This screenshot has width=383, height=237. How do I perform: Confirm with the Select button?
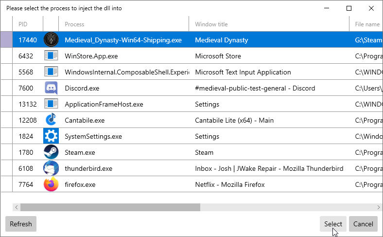click(333, 224)
